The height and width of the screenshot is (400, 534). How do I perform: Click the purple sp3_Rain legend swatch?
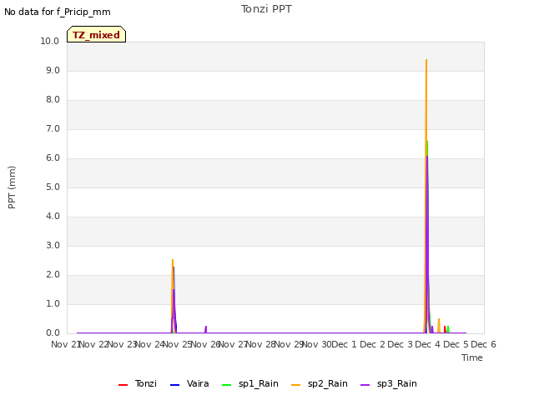(x=365, y=385)
